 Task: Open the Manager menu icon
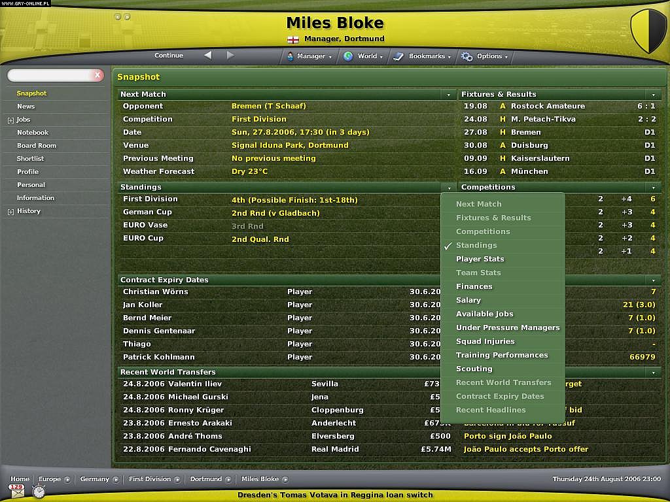[x=290, y=56]
